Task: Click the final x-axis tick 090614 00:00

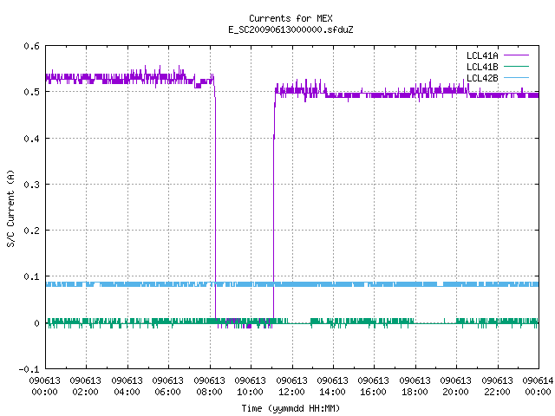Action: (x=538, y=387)
